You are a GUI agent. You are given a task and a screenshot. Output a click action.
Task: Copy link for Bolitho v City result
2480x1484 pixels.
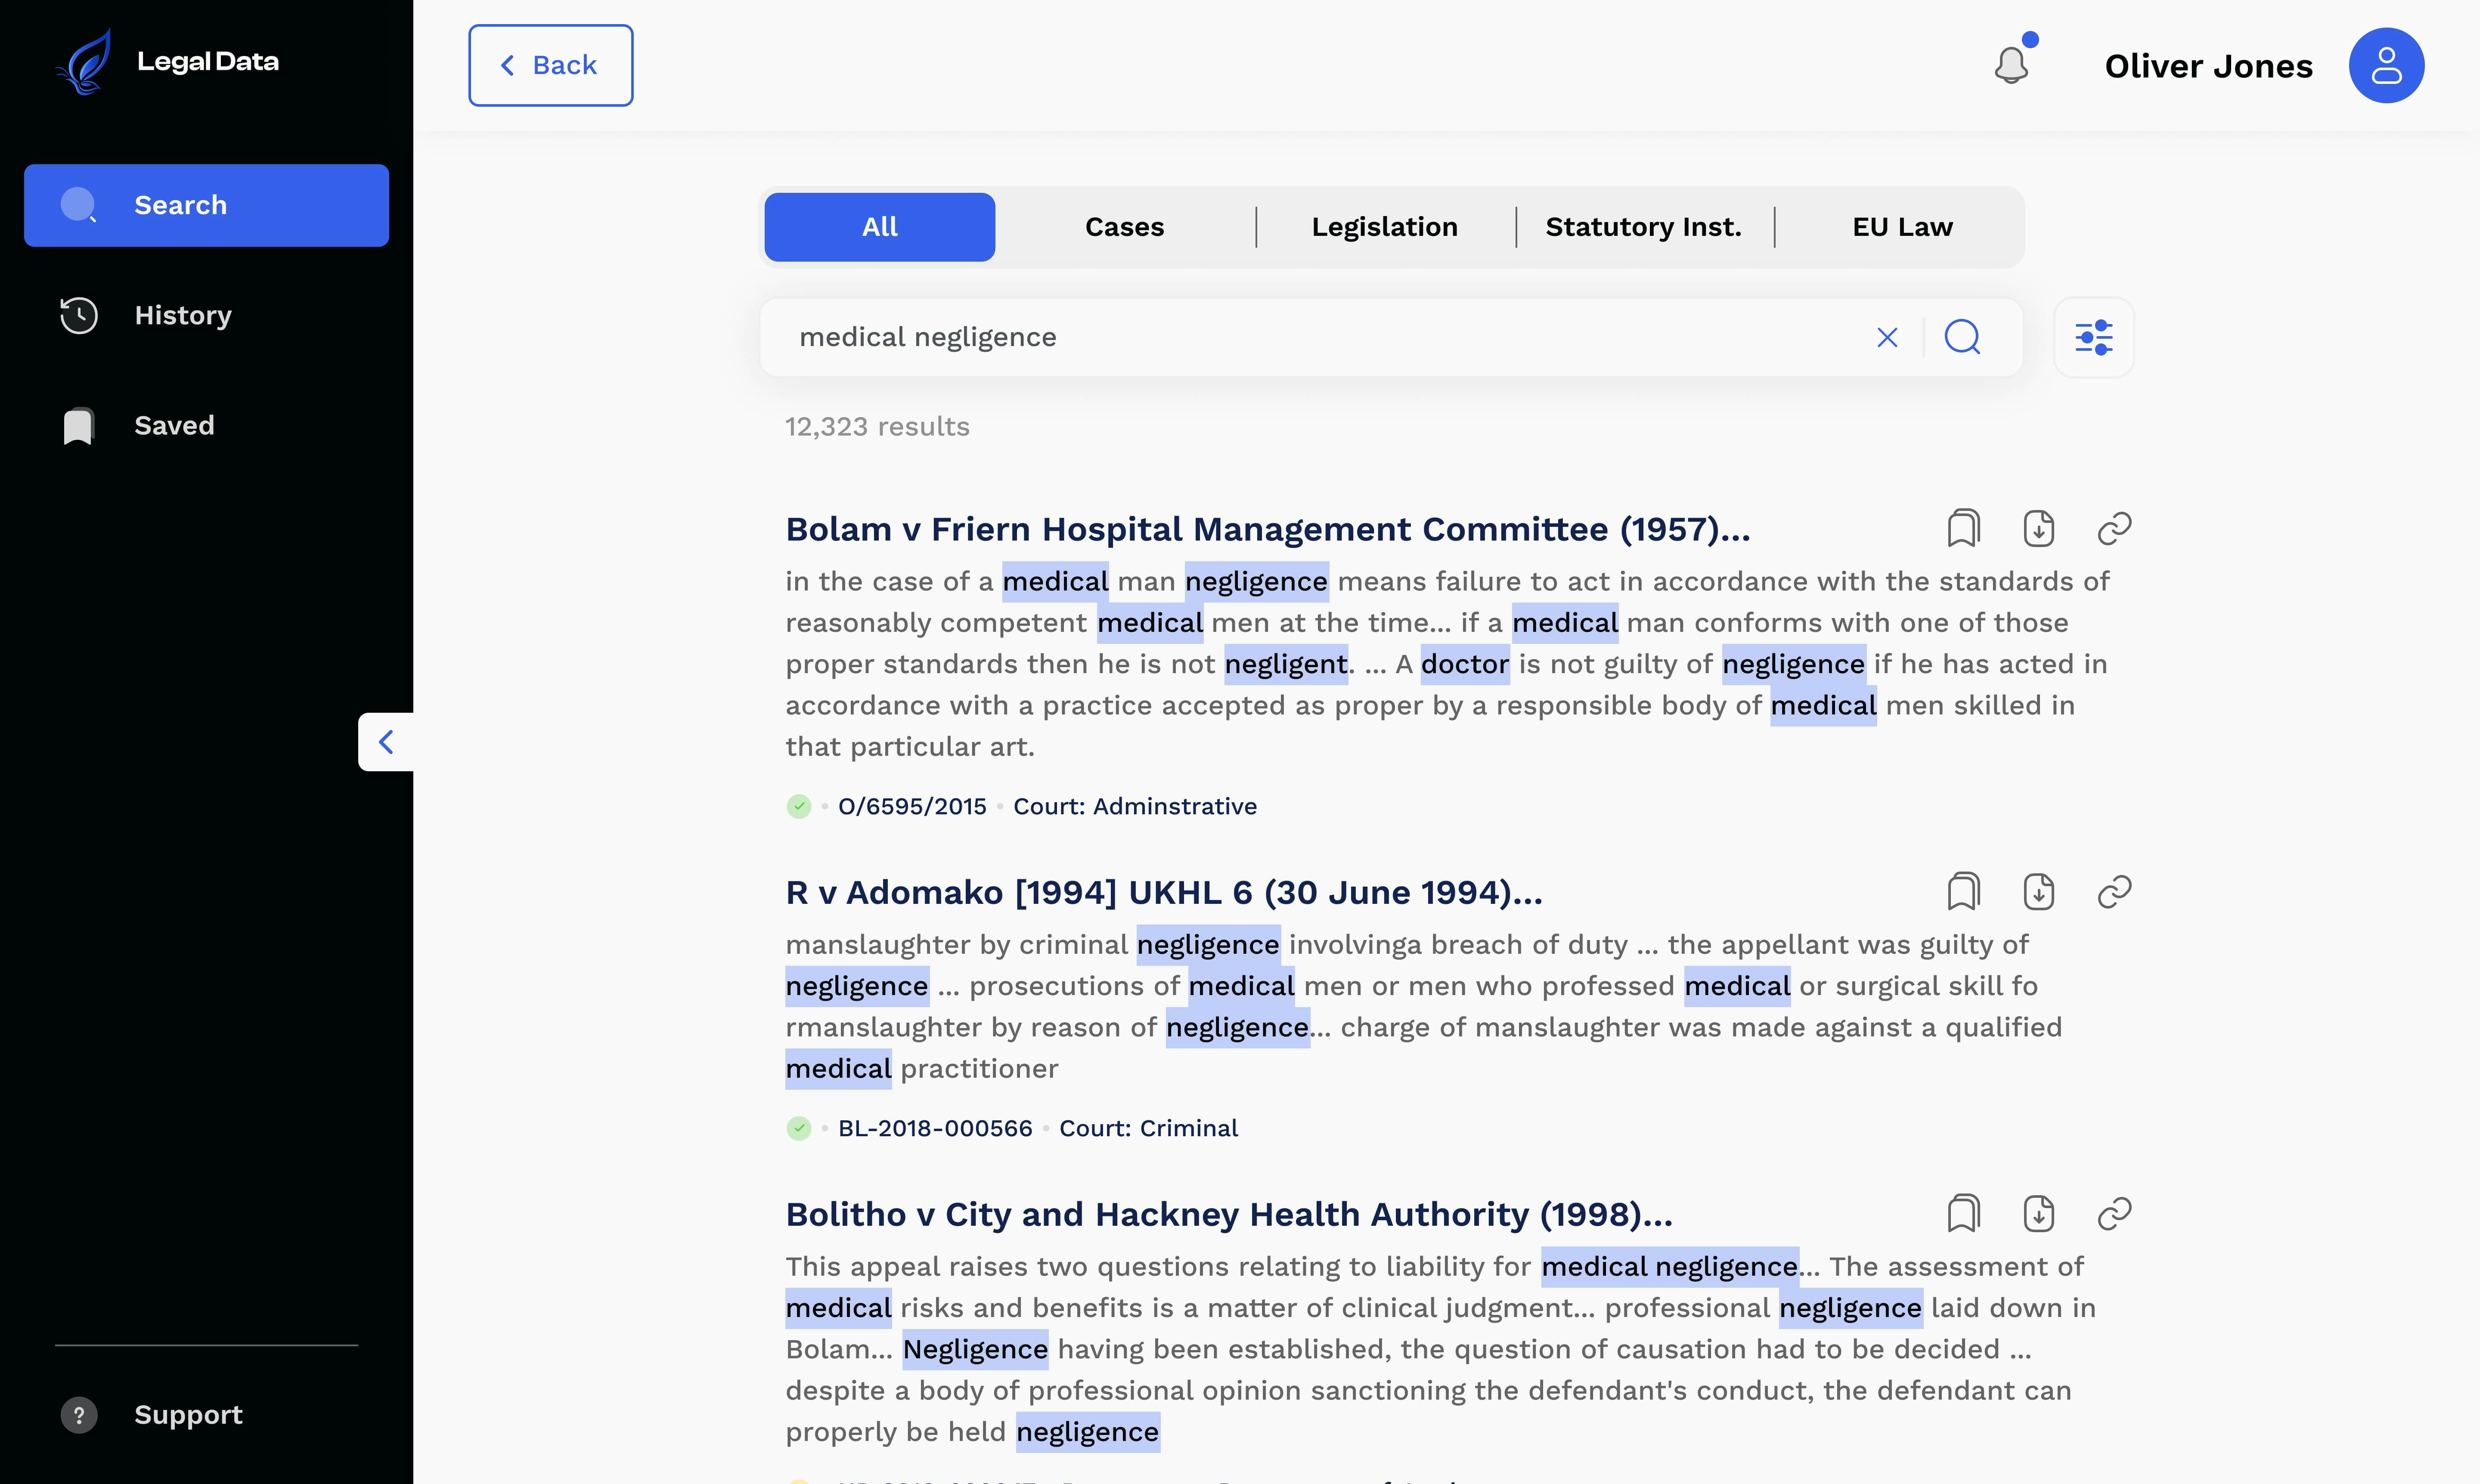pyautogui.click(x=2114, y=1213)
